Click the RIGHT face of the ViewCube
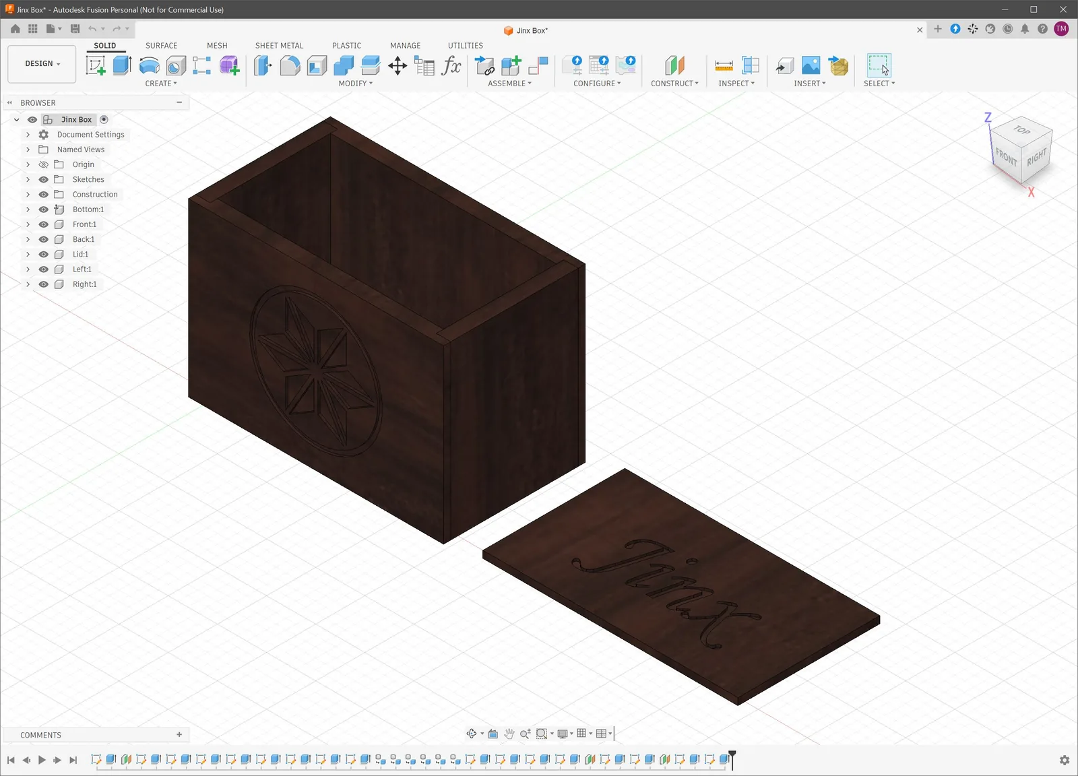 pos(1037,158)
